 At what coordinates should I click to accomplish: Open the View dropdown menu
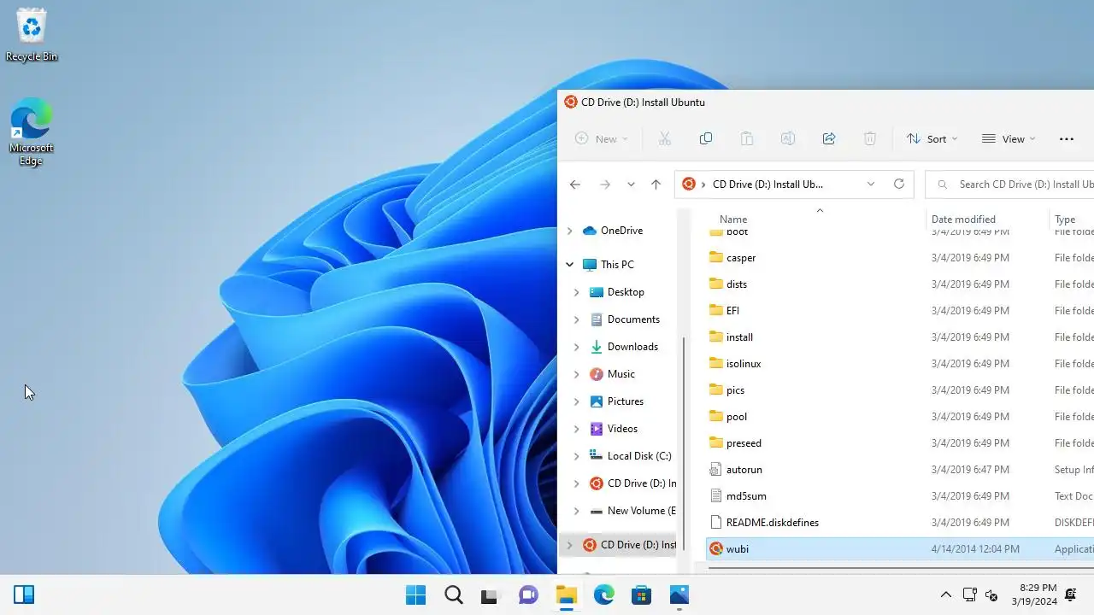click(x=1009, y=138)
